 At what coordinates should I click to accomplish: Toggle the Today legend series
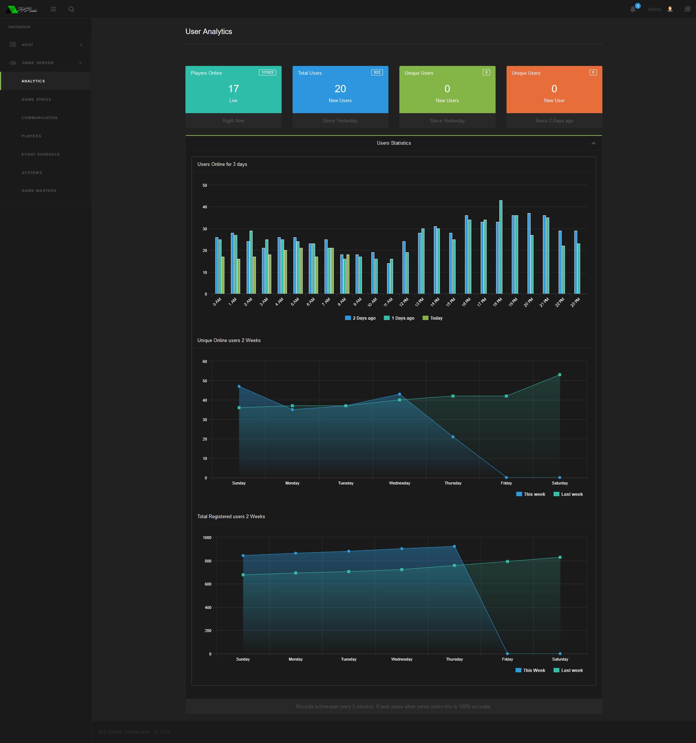pos(433,318)
